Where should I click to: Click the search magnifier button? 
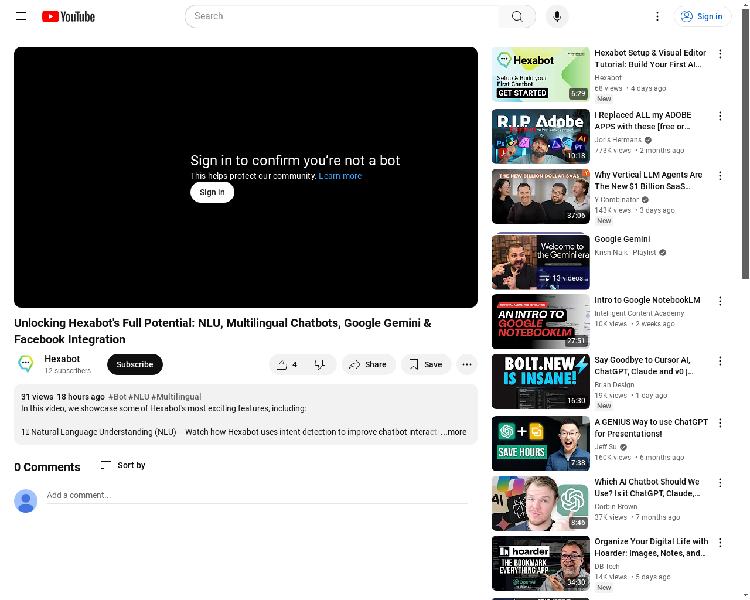(517, 16)
